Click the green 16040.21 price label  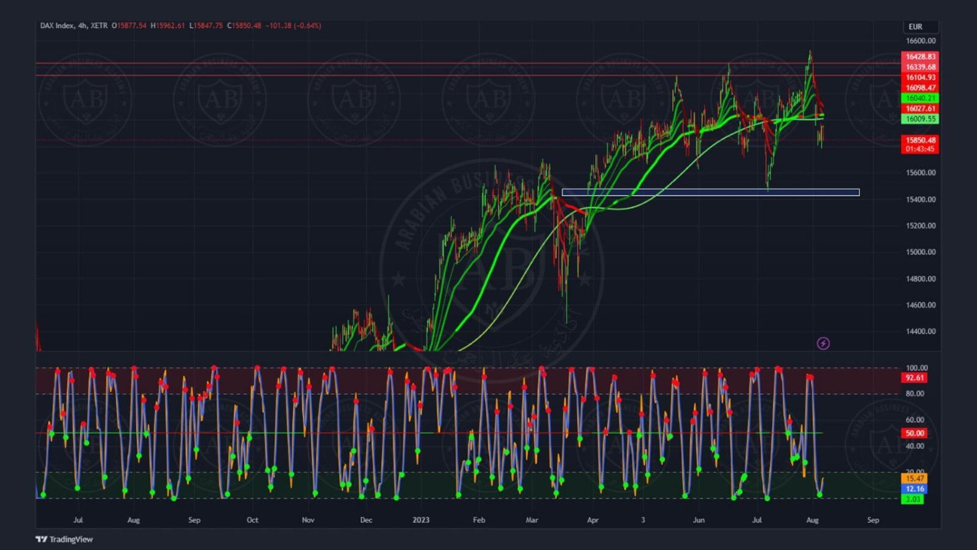pyautogui.click(x=920, y=98)
